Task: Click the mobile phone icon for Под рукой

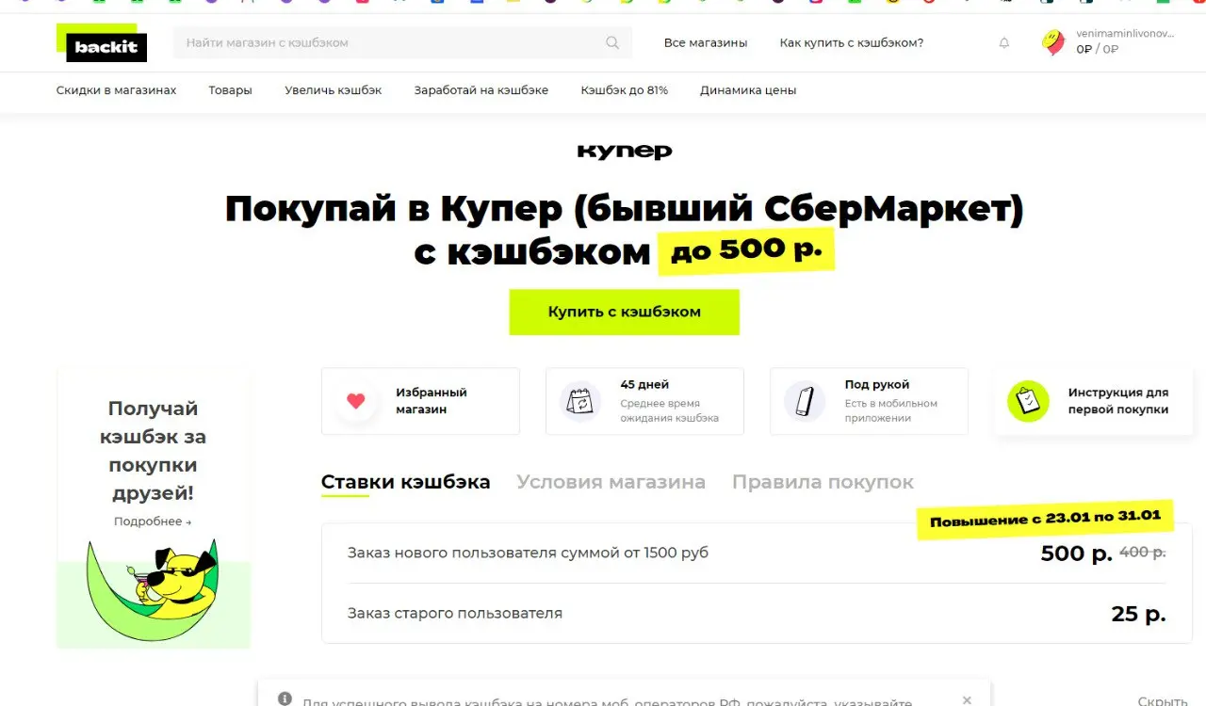Action: [x=804, y=401]
